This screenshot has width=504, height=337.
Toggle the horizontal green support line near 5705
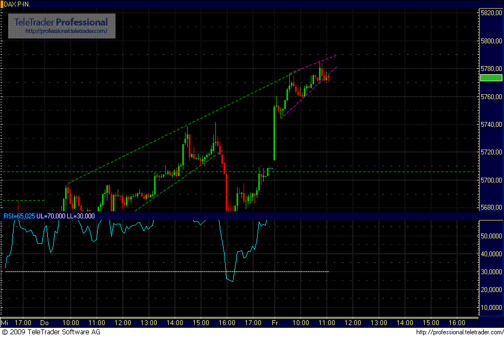(x=380, y=170)
